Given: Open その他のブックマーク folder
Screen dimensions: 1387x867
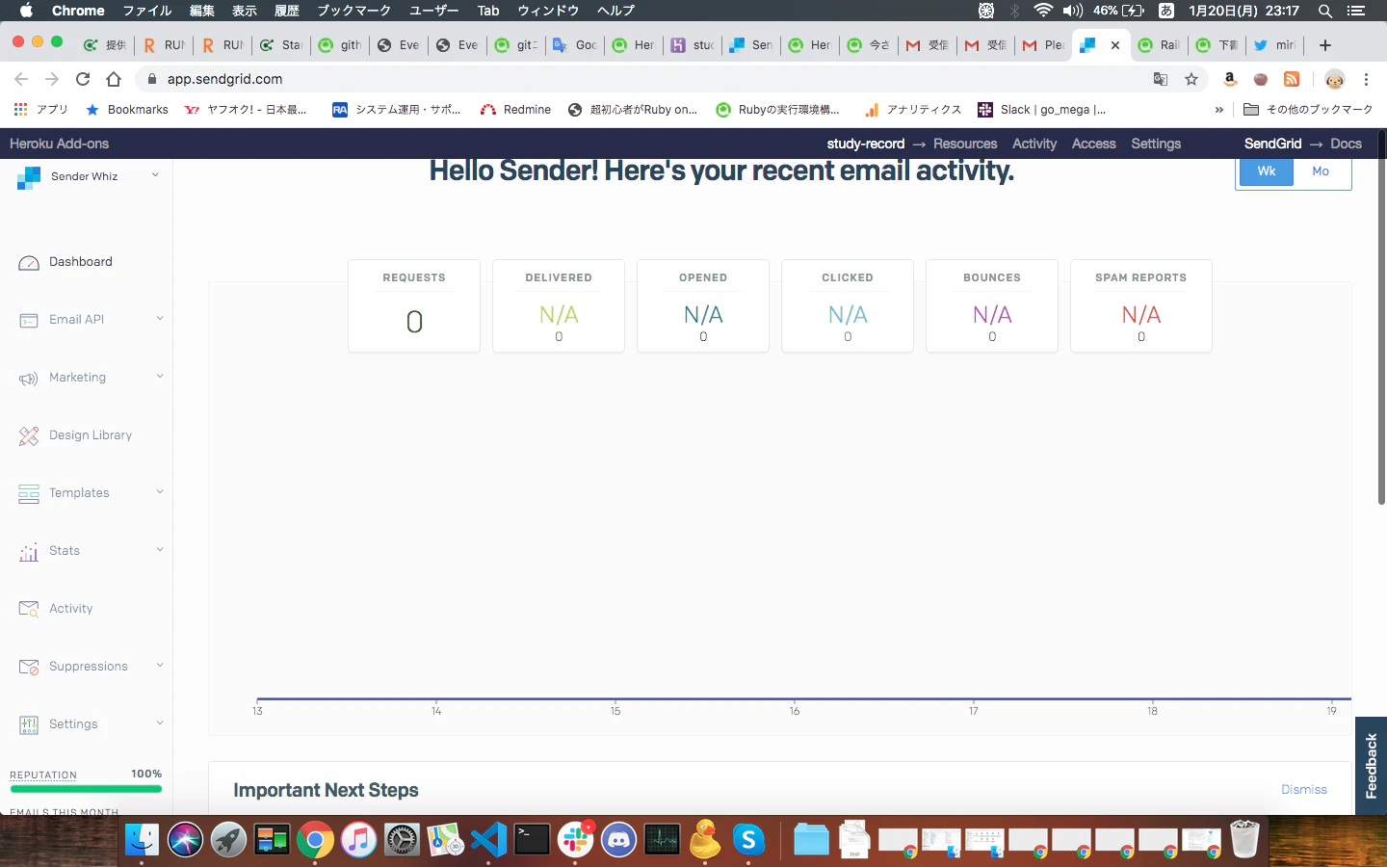Looking at the screenshot, I should 1308,110.
